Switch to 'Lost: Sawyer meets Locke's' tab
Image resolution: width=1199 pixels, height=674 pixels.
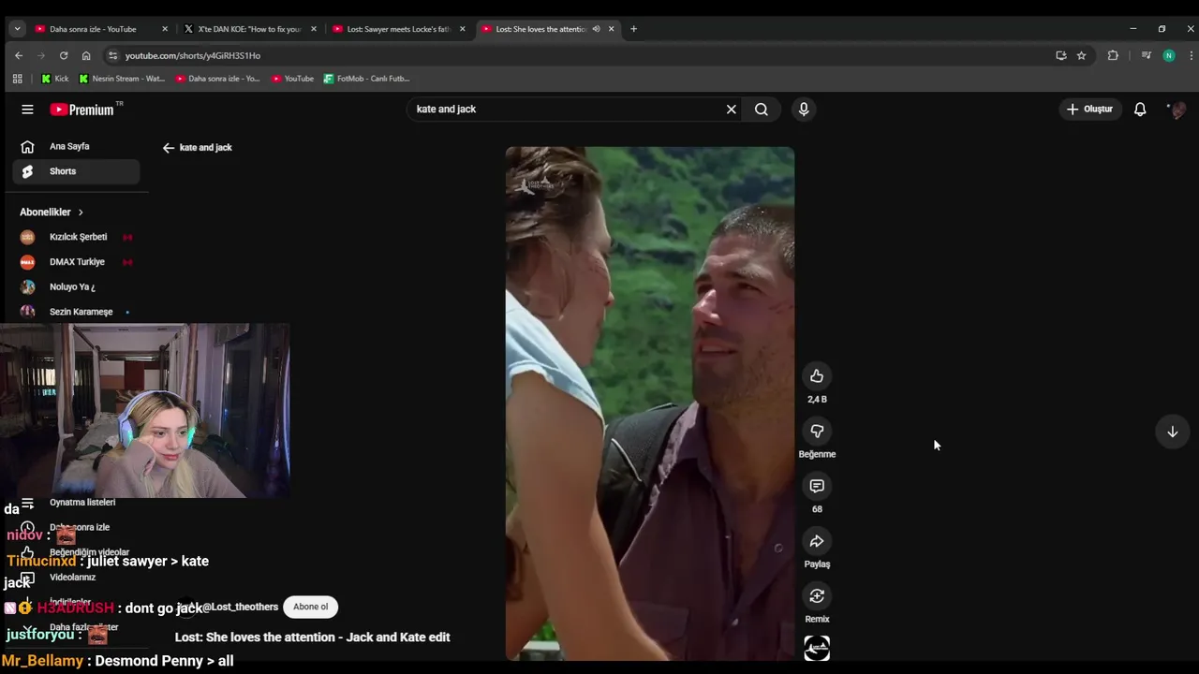click(397, 29)
